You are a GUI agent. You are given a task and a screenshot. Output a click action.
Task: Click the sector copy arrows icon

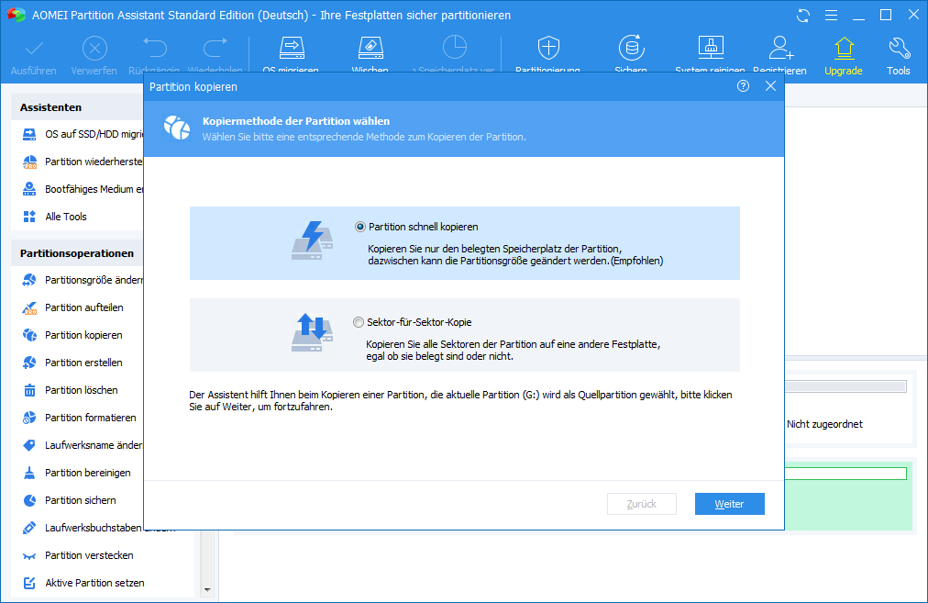click(x=313, y=333)
